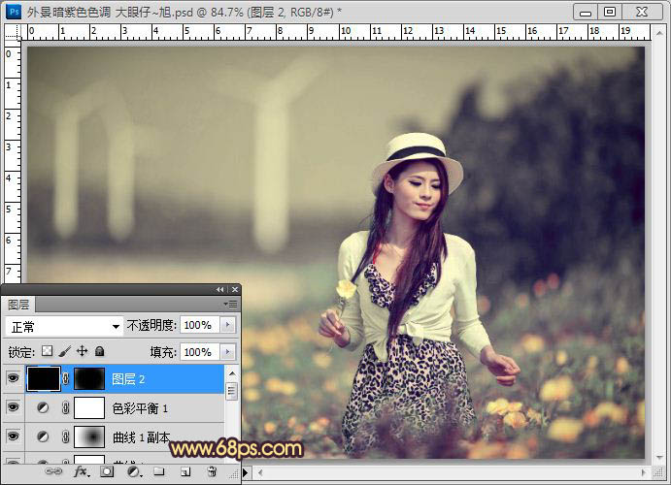
Task: Click the link layers icon
Action: tap(54, 471)
